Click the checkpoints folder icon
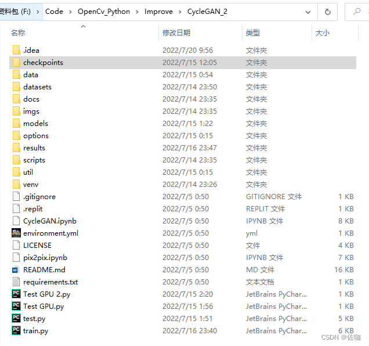 (16, 63)
